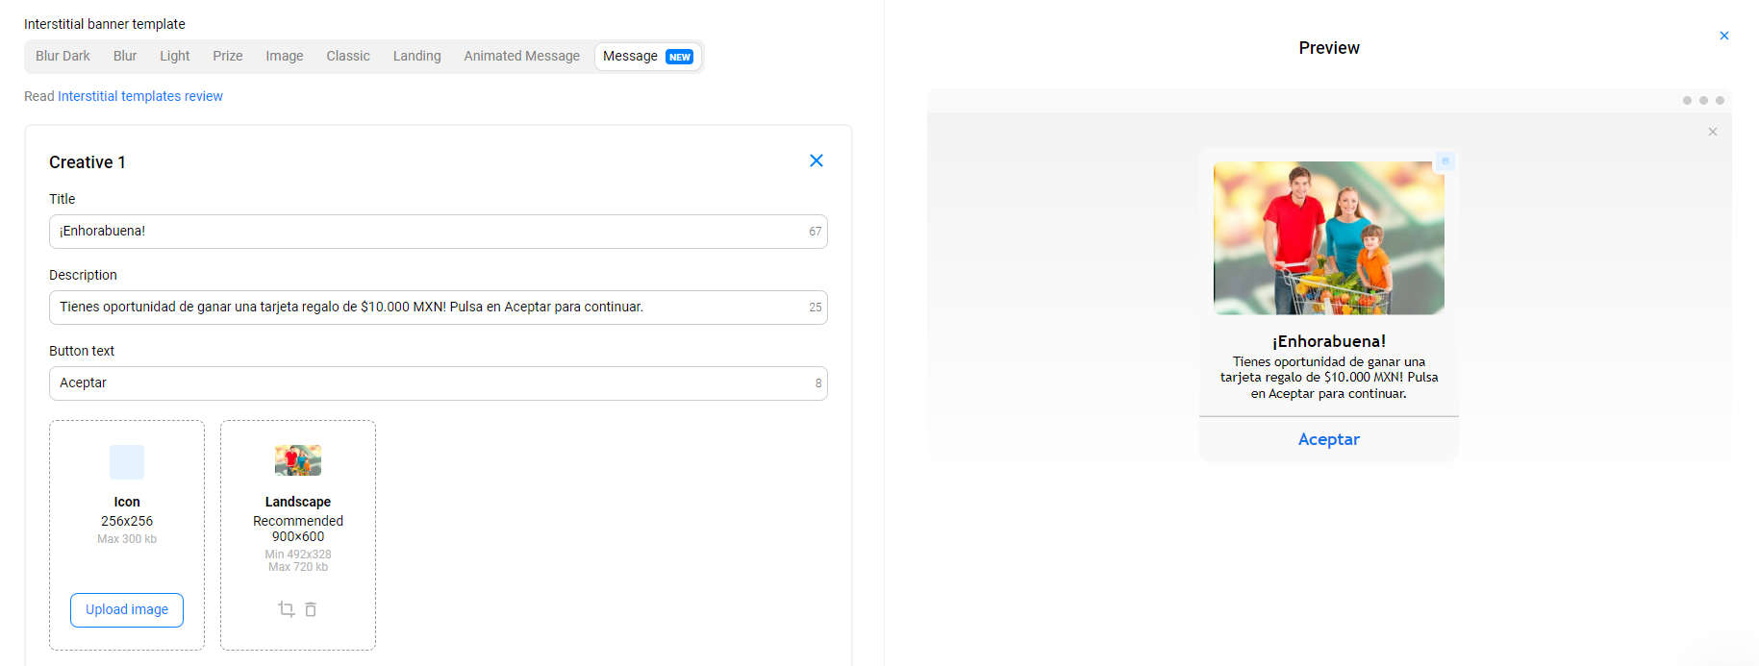Open Interstitial templates review link

point(140,96)
